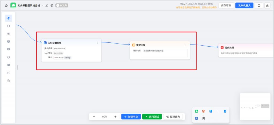Click 消息内容 input box

click(x=165, y=53)
